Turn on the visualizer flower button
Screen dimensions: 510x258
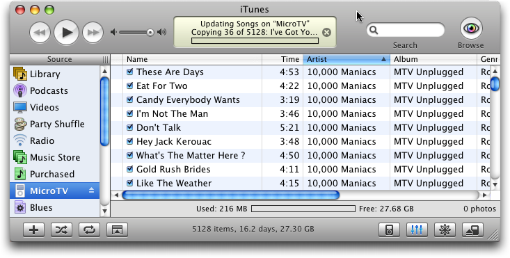(445, 230)
